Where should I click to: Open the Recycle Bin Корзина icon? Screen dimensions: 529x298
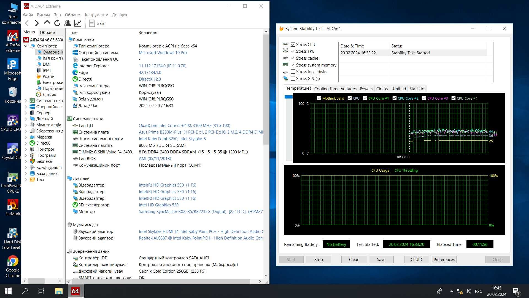pos(13,95)
